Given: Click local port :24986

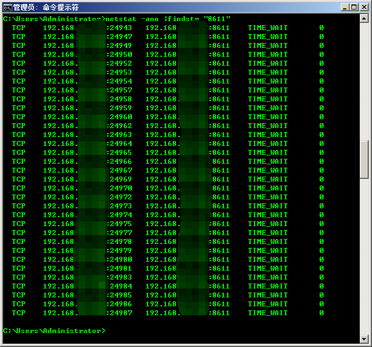Looking at the screenshot, I should 119,304.
